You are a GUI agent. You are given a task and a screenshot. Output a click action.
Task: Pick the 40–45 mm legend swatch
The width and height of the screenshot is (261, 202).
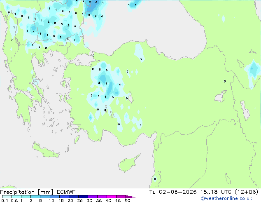coord(112,197)
